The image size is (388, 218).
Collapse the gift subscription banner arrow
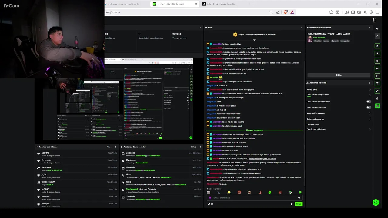coord(254,40)
